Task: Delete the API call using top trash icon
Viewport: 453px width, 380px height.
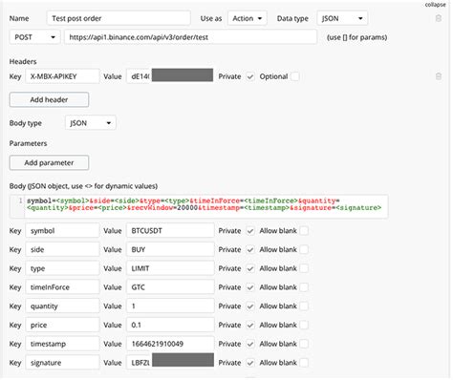Action: [439, 18]
